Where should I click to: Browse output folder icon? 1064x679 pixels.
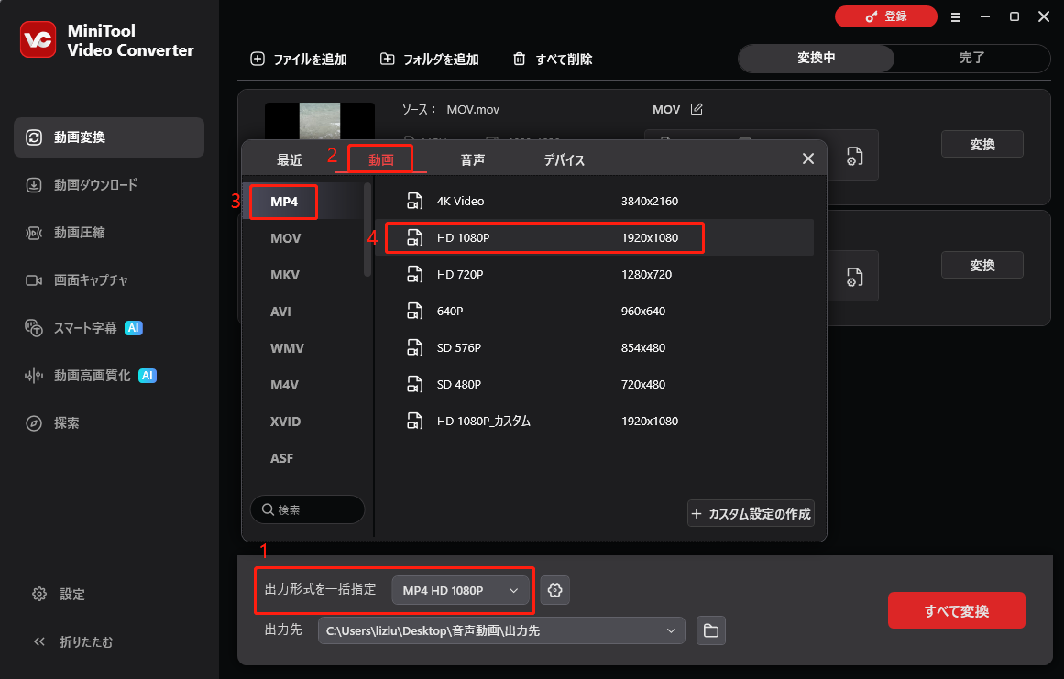click(711, 630)
